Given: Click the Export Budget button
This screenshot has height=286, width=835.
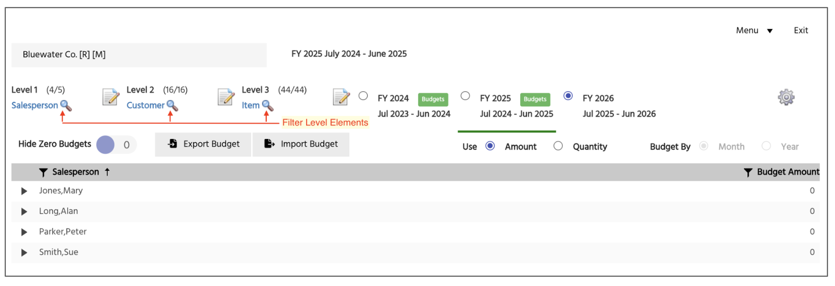Looking at the screenshot, I should point(203,144).
